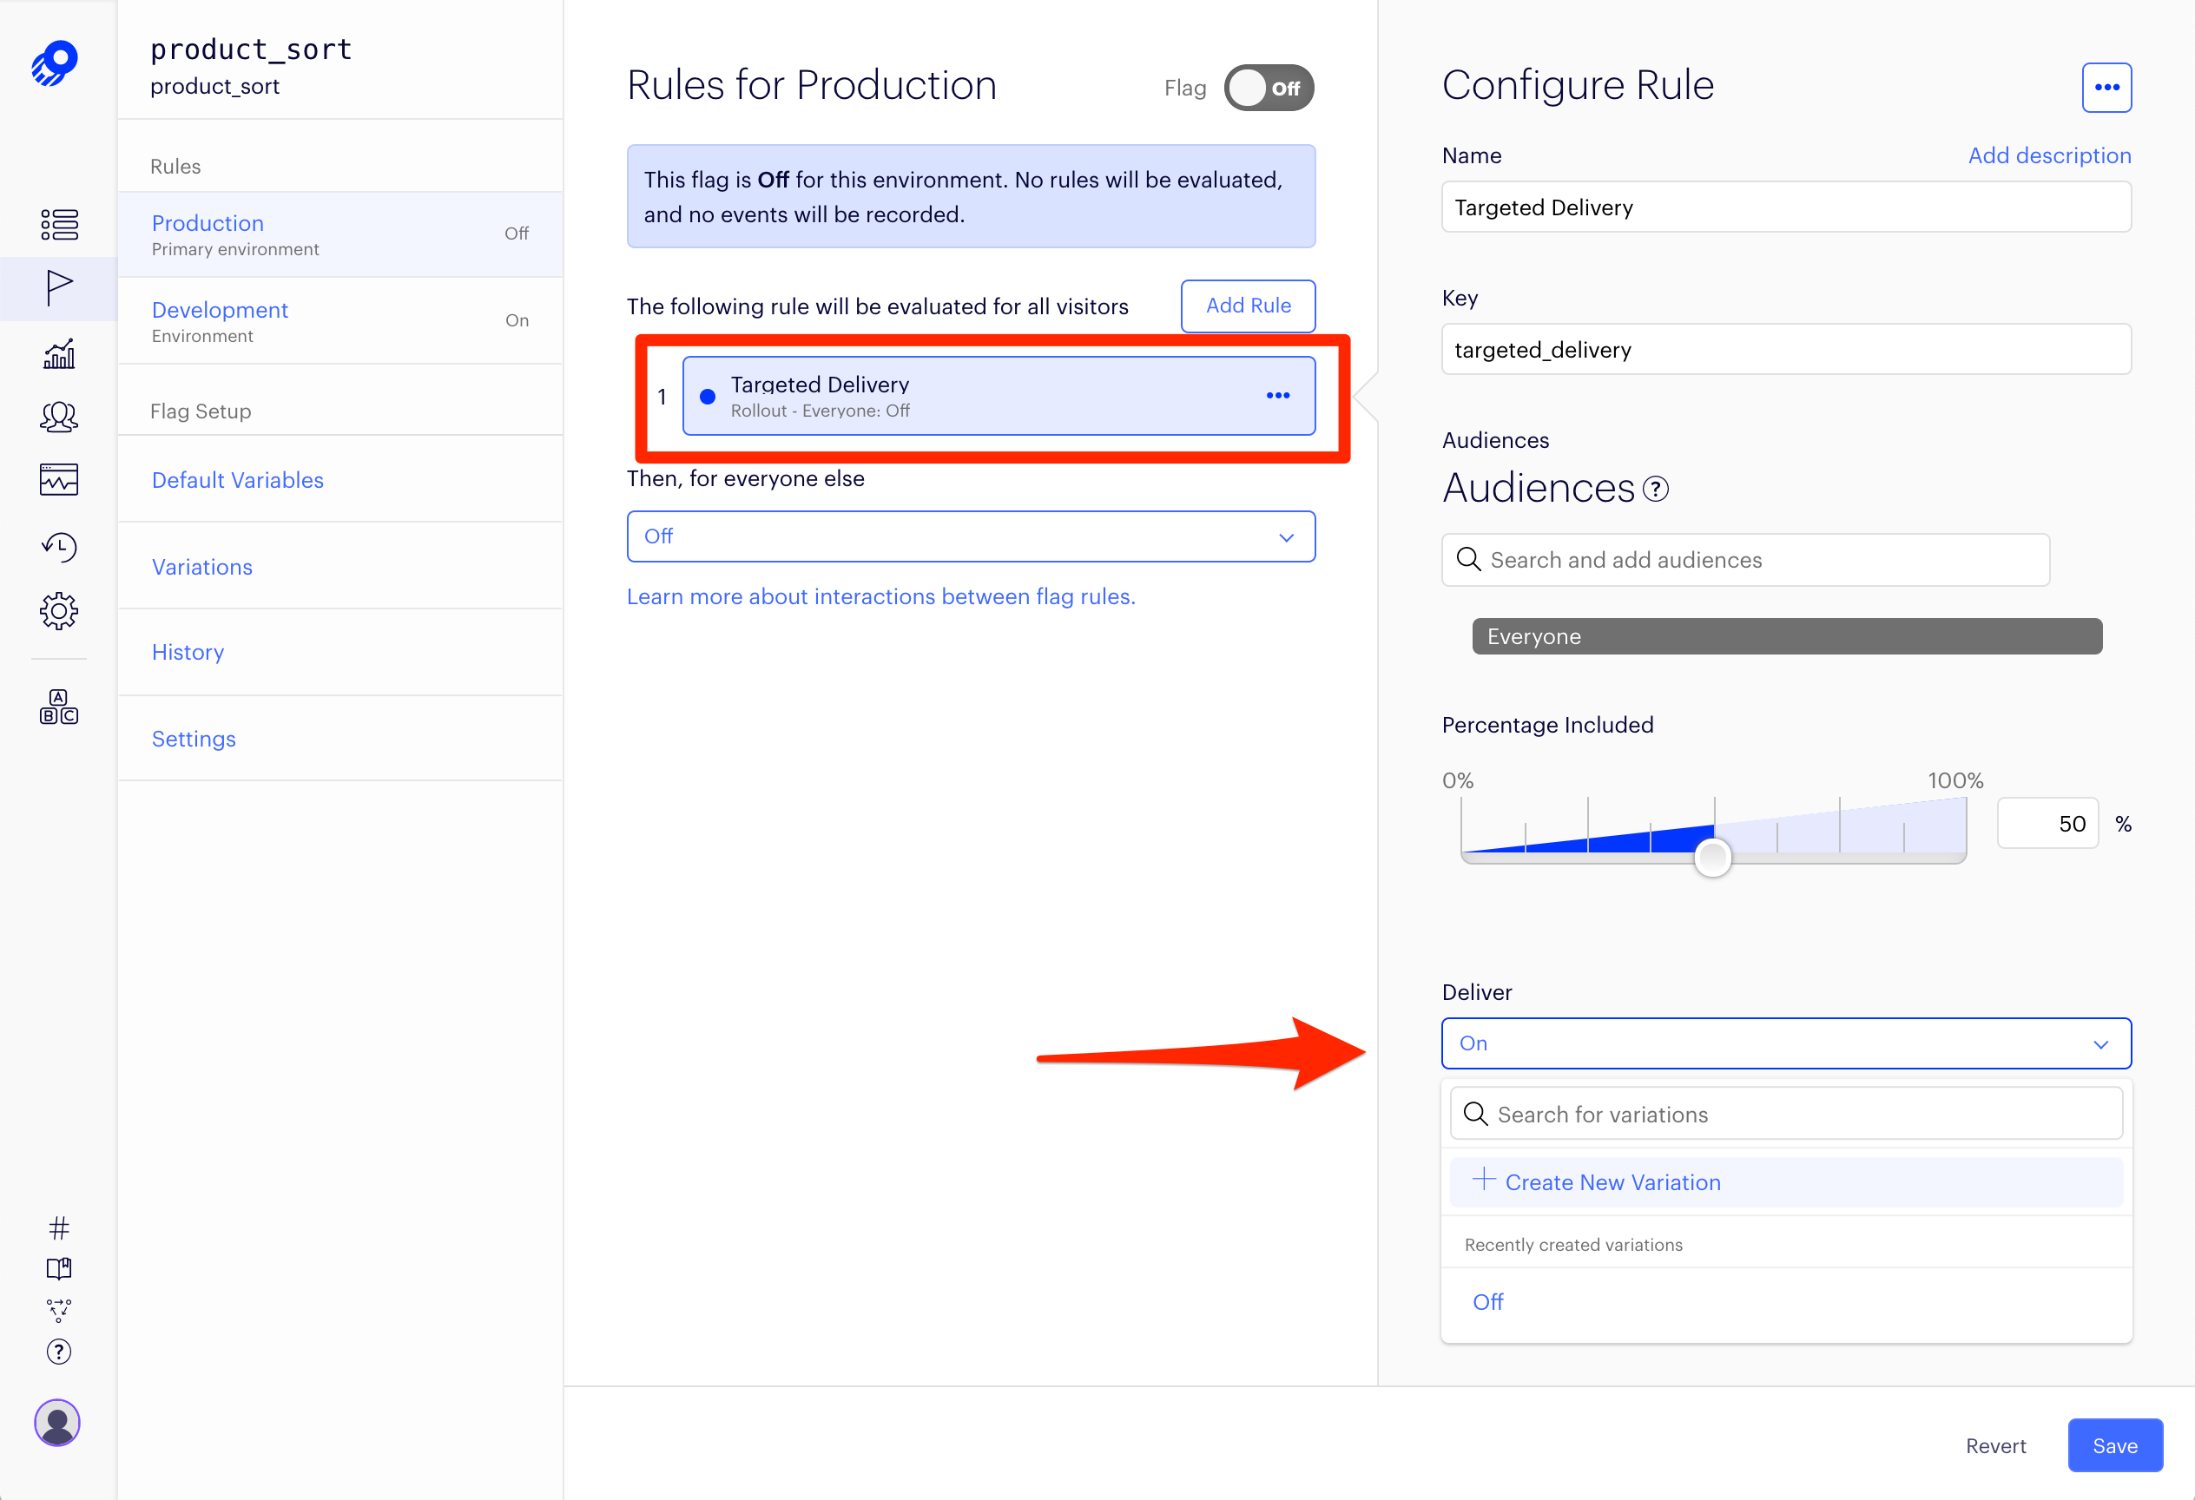The height and width of the screenshot is (1500, 2195).
Task: Choose Create New Variation option
Action: coord(1612,1182)
